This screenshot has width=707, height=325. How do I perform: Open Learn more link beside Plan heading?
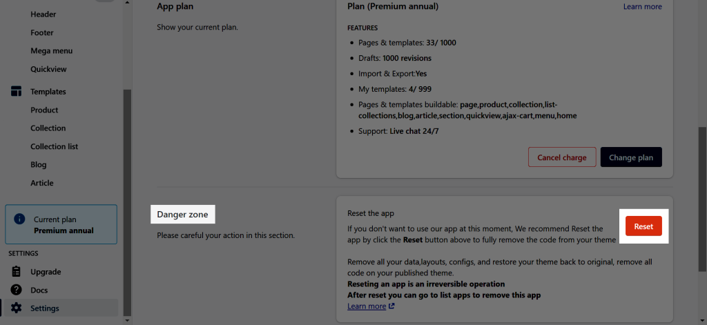[x=643, y=7]
